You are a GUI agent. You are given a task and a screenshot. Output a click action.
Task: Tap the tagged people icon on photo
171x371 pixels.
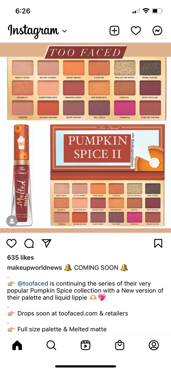(x=12, y=221)
